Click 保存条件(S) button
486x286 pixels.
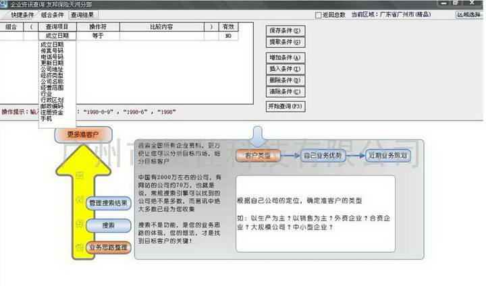tap(285, 30)
